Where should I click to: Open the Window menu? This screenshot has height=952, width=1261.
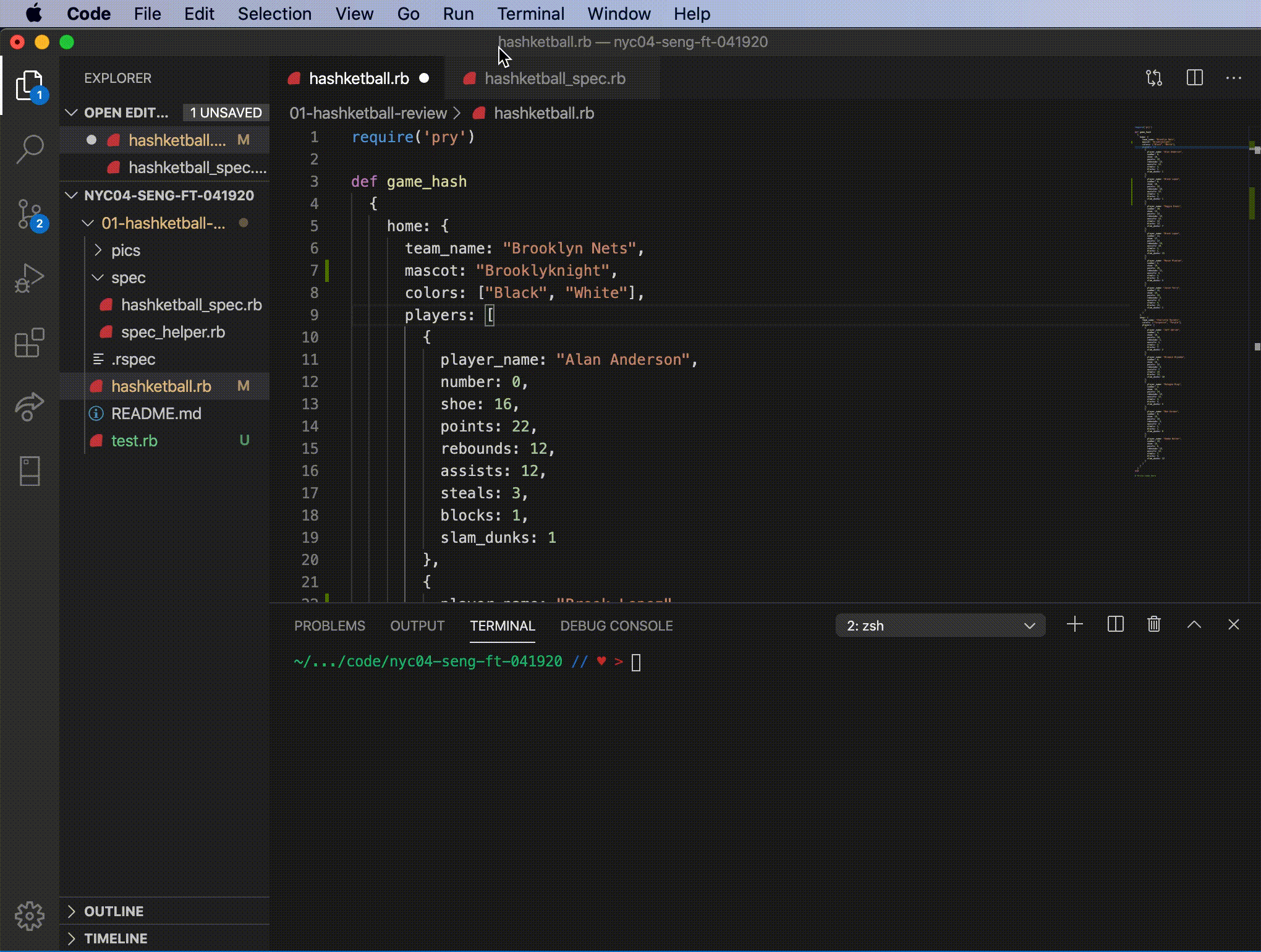click(x=619, y=14)
